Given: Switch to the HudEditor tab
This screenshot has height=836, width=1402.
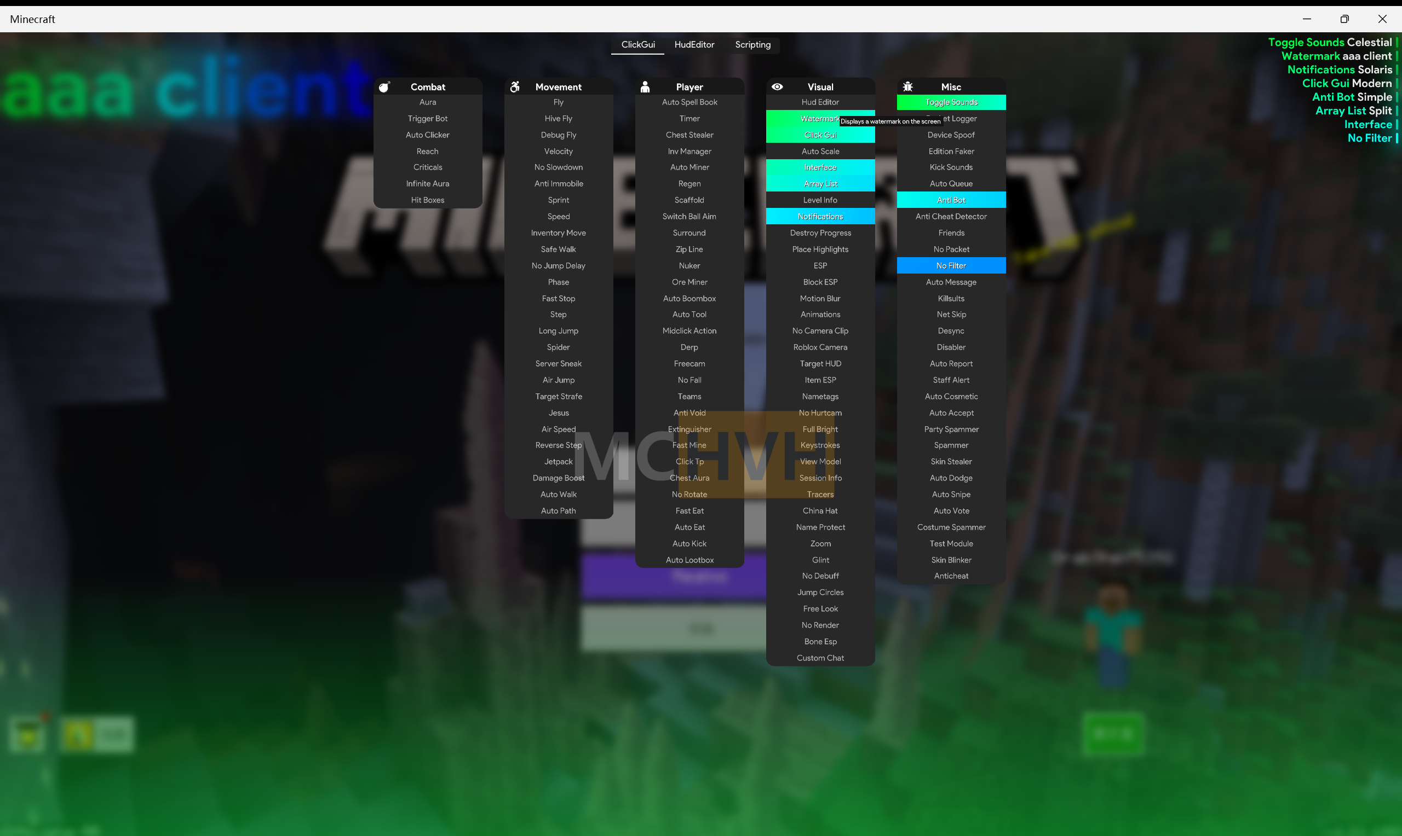Looking at the screenshot, I should pos(694,44).
